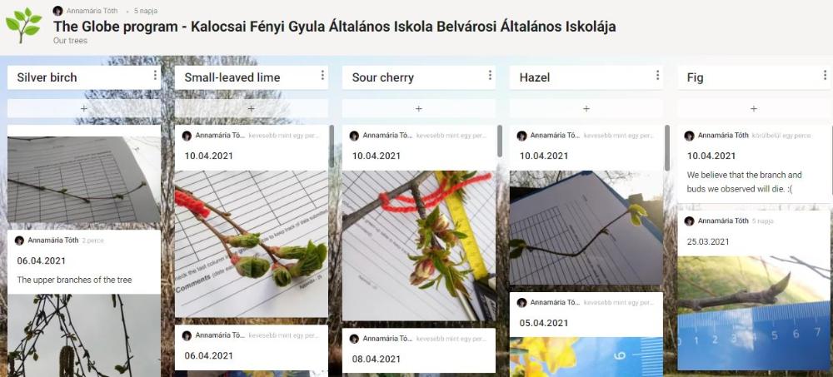Viewport: 833px width, 377px height.
Task: Open the Hazel column three-dot menu
Action: click(x=658, y=76)
